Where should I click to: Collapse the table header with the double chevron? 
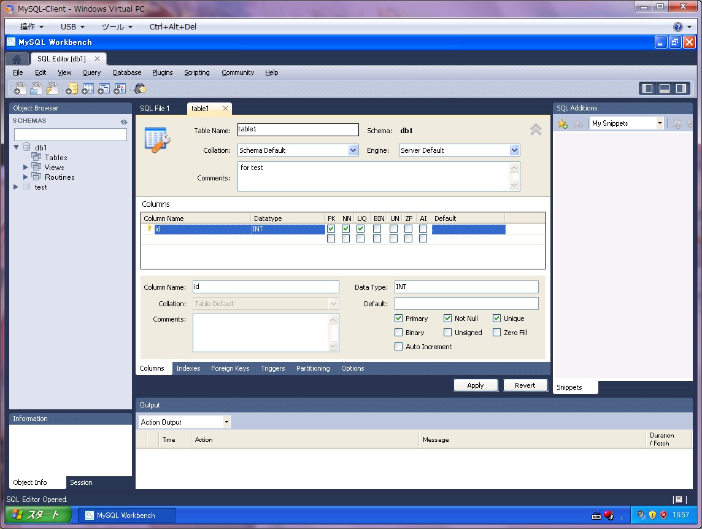click(x=536, y=129)
